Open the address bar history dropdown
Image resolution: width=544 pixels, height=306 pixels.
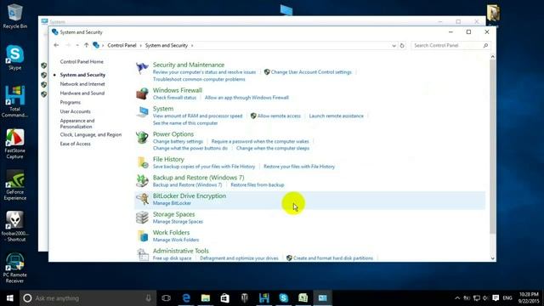(x=394, y=45)
